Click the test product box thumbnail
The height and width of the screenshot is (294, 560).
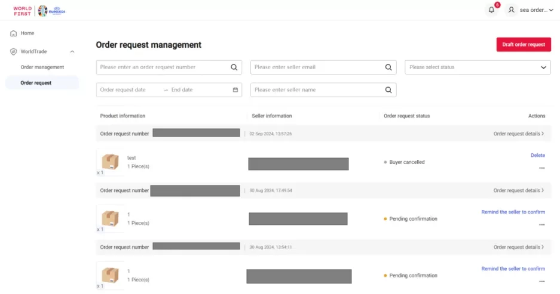click(110, 162)
